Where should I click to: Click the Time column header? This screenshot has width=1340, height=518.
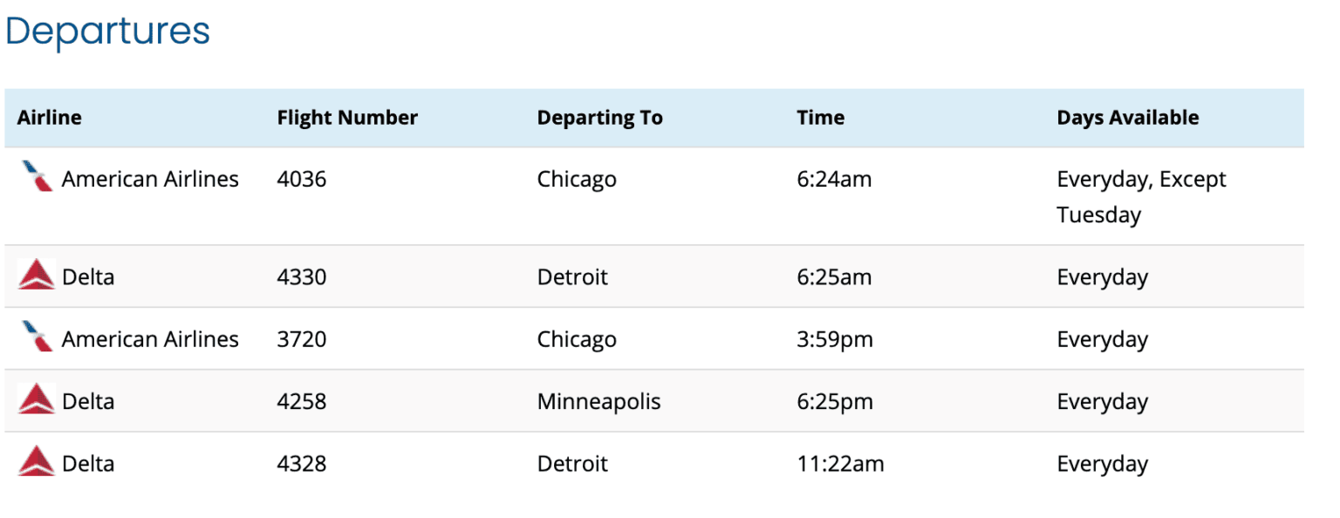coord(820,118)
